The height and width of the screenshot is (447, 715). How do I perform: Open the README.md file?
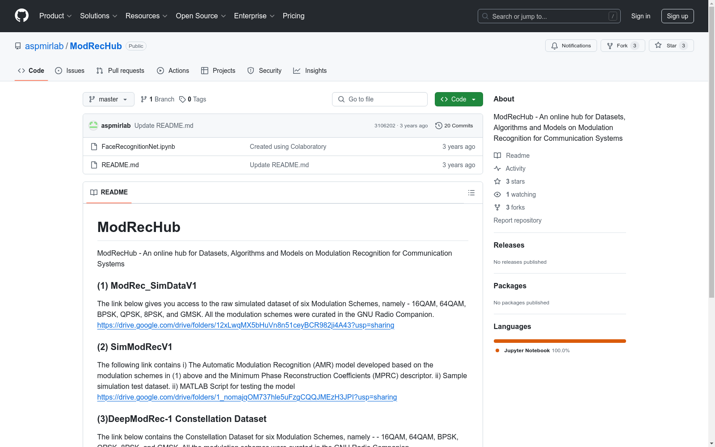click(x=120, y=165)
